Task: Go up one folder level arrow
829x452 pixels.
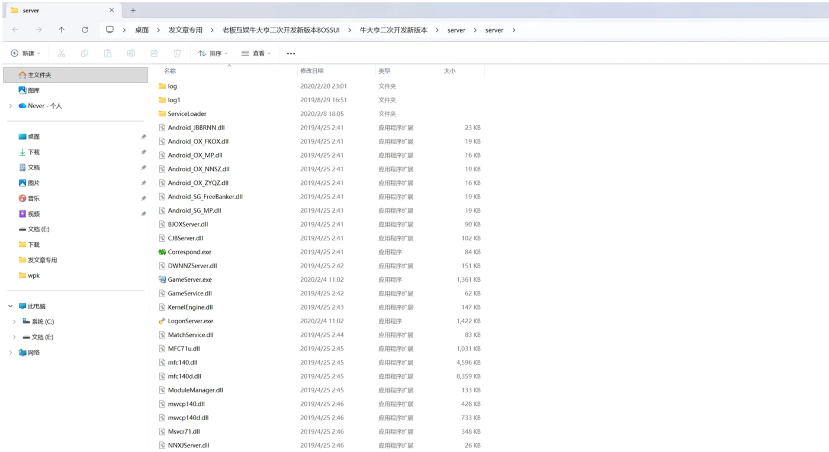Action: click(62, 30)
